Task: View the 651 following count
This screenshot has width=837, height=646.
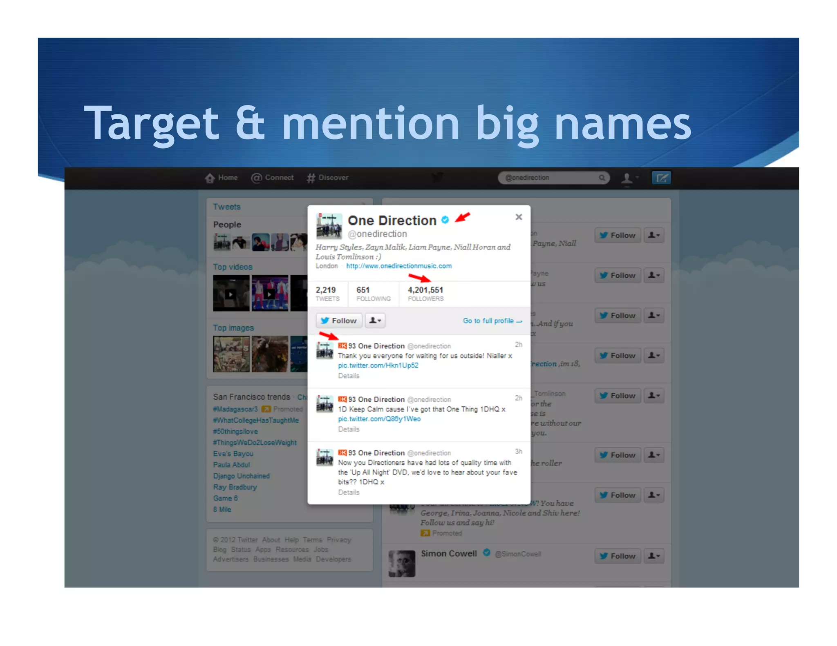Action: pos(373,294)
